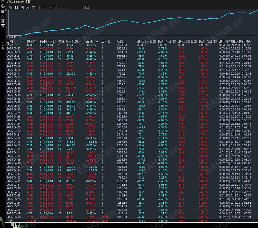Select the 2025.05.23 date row

[x=13, y=48]
